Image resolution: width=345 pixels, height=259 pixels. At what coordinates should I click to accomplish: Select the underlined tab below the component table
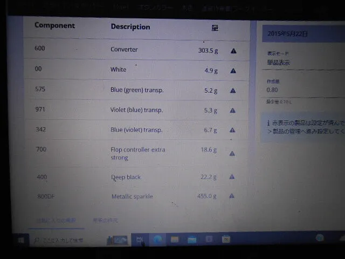(x=56, y=220)
